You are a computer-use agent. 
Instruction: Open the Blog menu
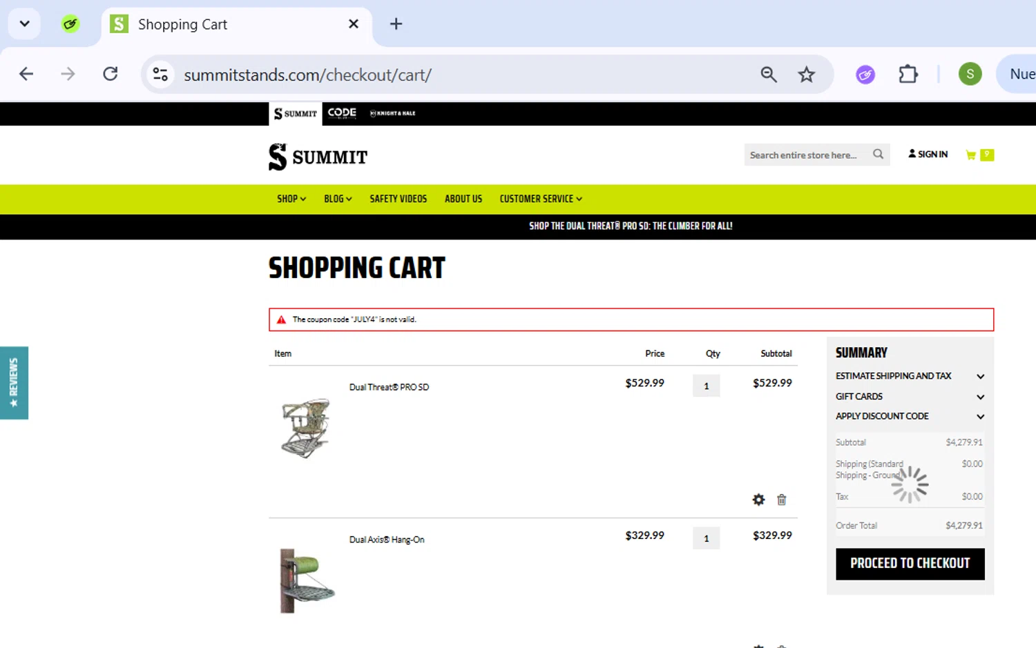(x=338, y=199)
